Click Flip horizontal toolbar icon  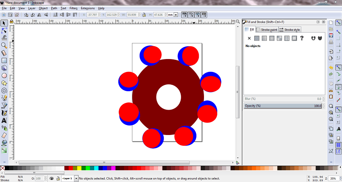tap(39, 15)
